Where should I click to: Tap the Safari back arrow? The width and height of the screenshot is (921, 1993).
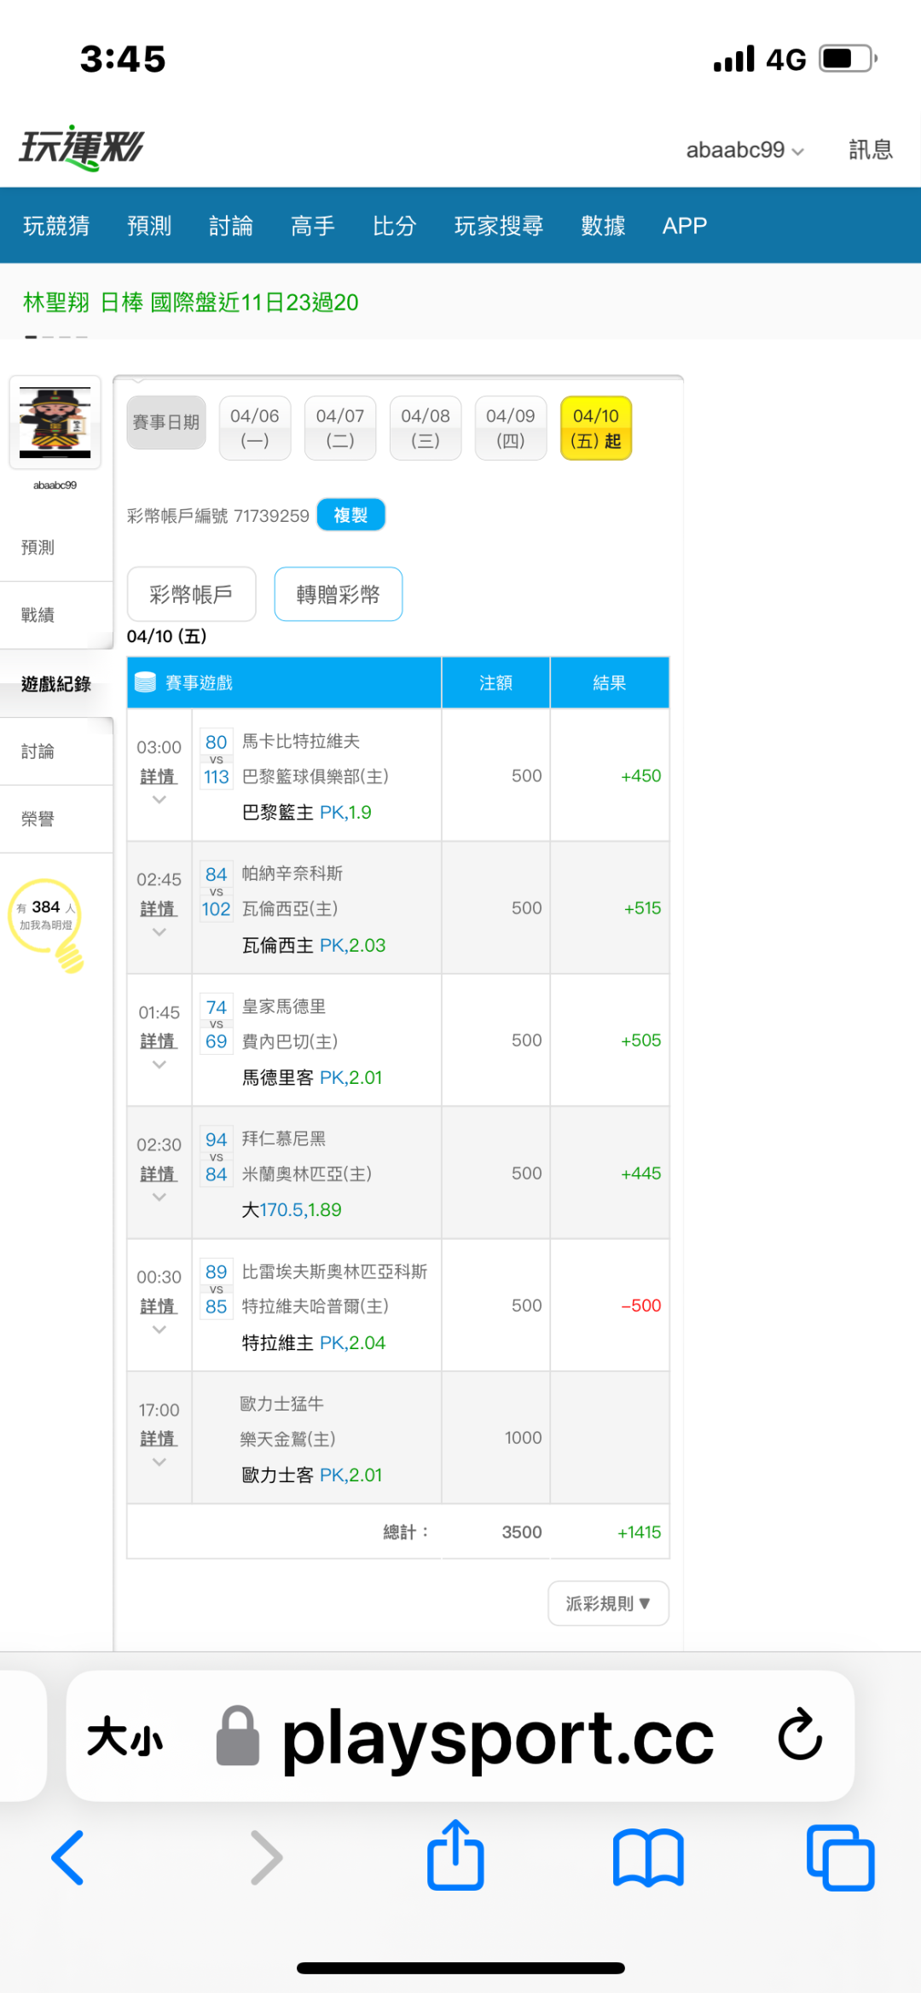pos(68,1857)
